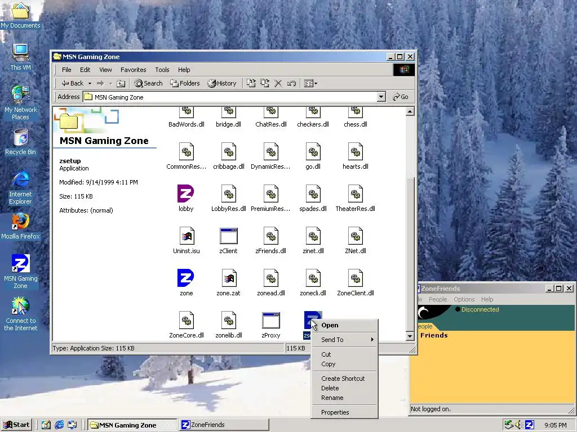Click the History toolbar button
The image size is (577, 432).
(x=222, y=83)
